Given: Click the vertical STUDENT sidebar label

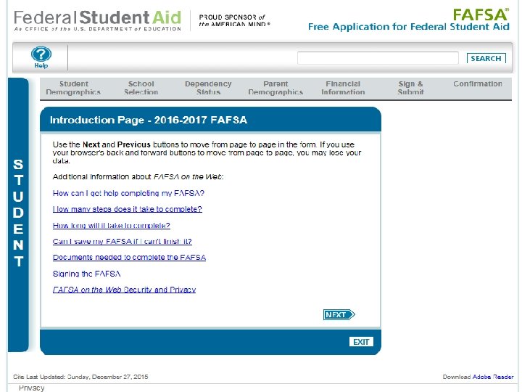Looking at the screenshot, I should click(x=18, y=213).
